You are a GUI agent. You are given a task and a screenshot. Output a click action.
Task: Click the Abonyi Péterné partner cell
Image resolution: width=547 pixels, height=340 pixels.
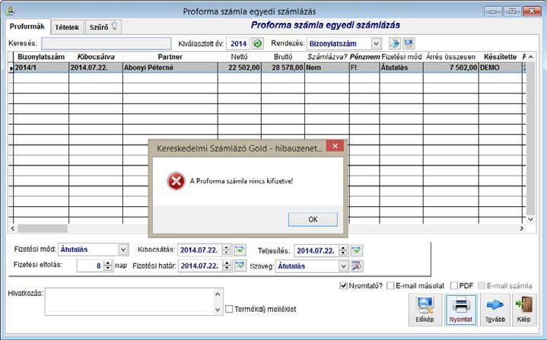pos(170,68)
